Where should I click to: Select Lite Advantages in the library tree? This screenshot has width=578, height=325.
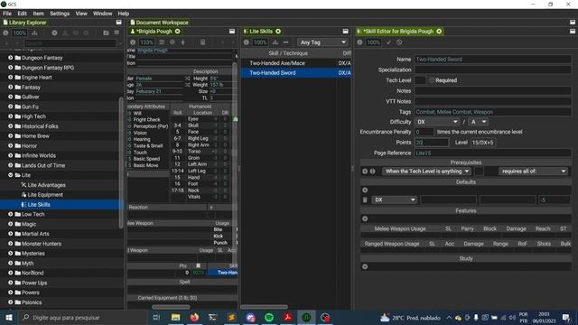point(46,185)
